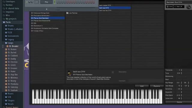Click the Bechstein Sus DYN name field

coord(179,2)
